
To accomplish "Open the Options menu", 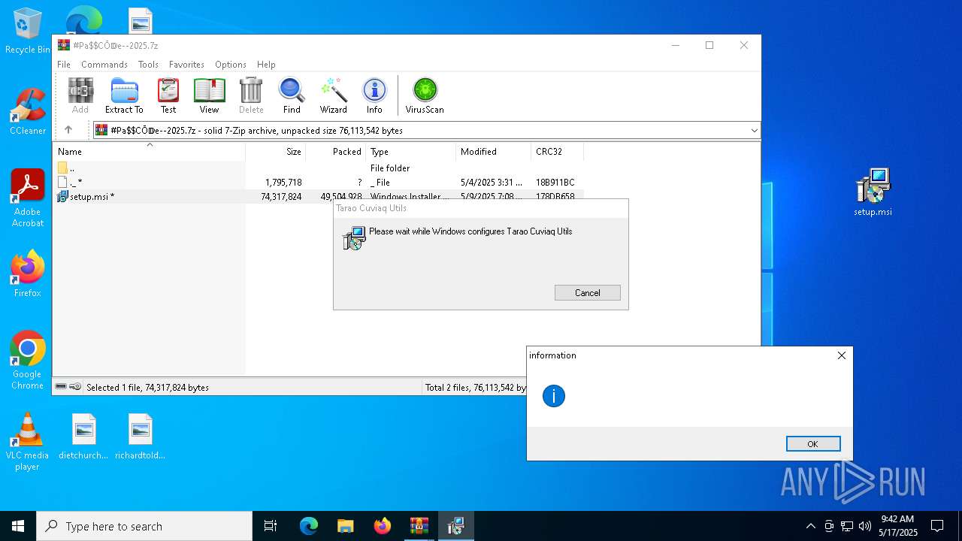I will (x=231, y=65).
